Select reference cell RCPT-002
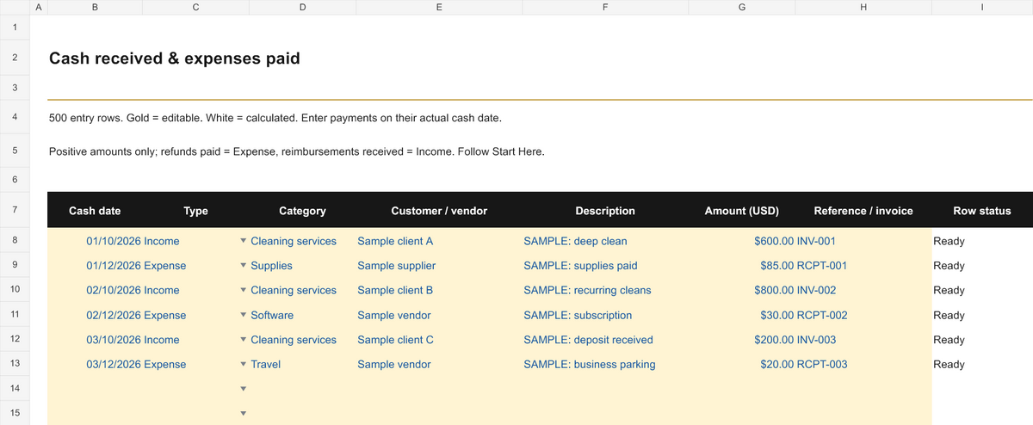1033x425 pixels. pyautogui.click(x=863, y=316)
